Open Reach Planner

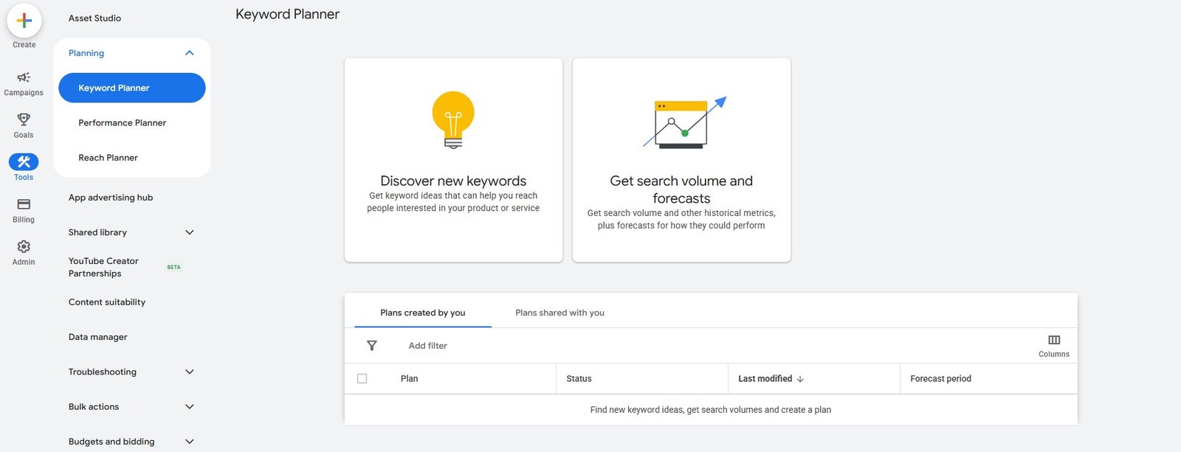click(109, 158)
